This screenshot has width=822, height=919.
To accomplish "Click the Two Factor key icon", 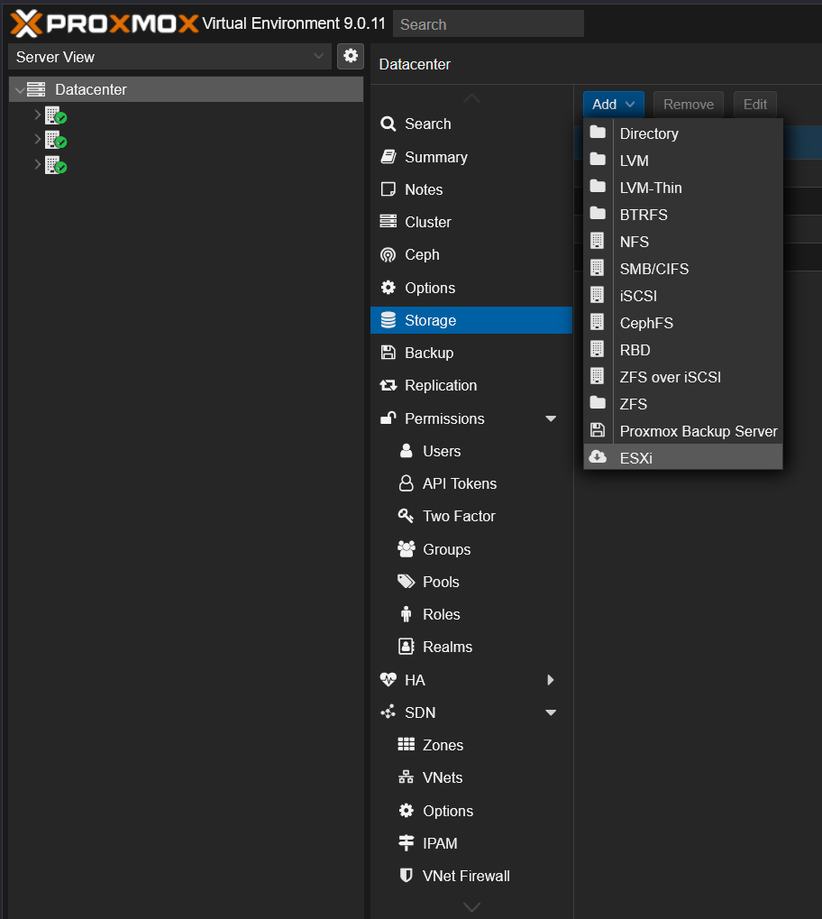I will (406, 516).
